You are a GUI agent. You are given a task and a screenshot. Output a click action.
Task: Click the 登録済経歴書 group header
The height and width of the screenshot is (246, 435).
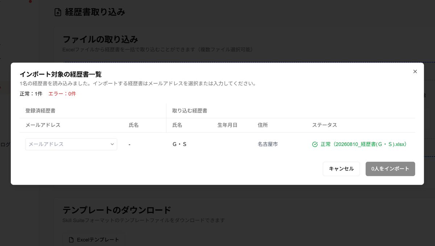point(40,111)
